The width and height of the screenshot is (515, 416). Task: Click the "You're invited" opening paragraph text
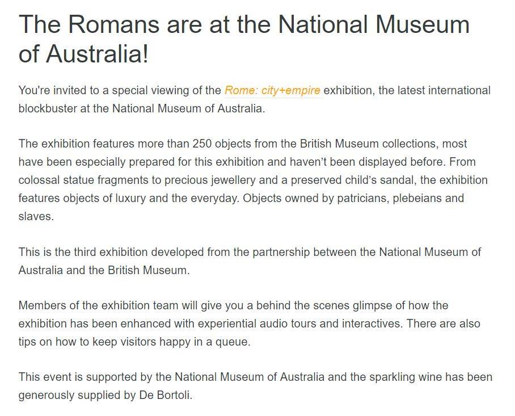255,99
